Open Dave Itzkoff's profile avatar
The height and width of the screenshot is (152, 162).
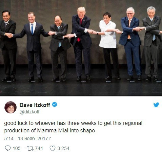11,107
